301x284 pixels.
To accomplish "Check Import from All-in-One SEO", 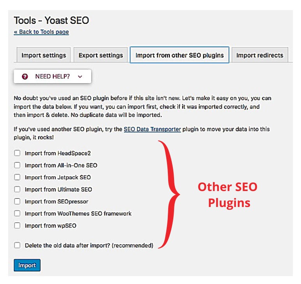I will point(17,165).
